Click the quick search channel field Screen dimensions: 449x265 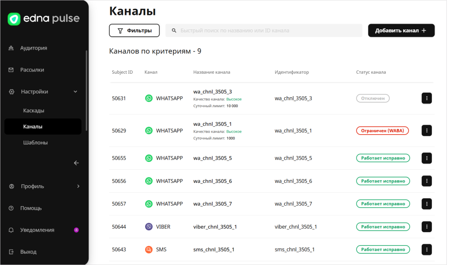[264, 31]
